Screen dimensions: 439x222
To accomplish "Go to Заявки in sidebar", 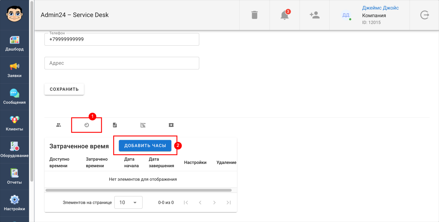I will [14, 70].
